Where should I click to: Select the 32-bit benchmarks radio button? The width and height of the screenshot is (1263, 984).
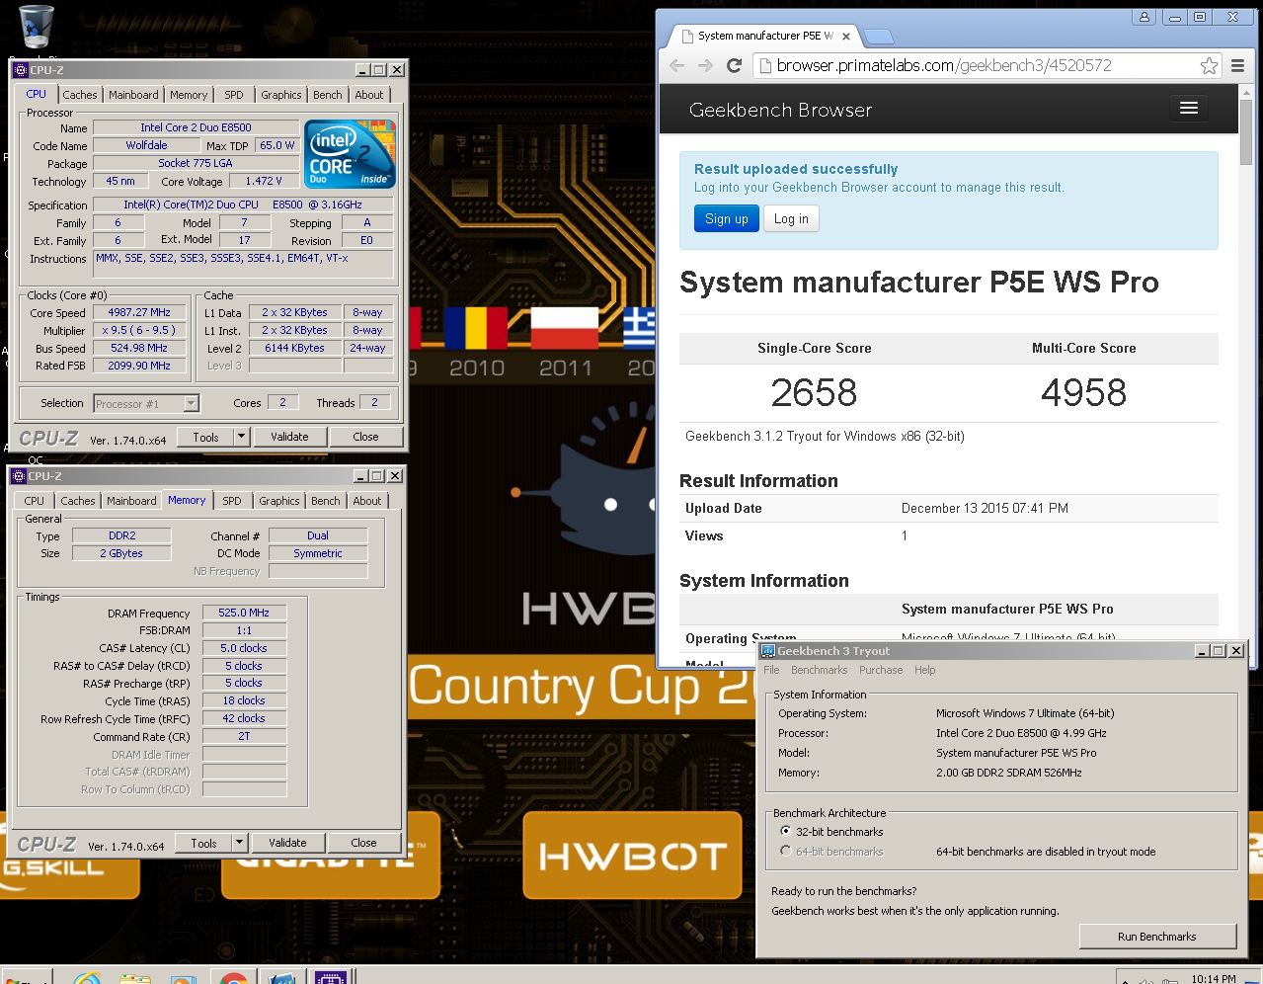point(786,832)
